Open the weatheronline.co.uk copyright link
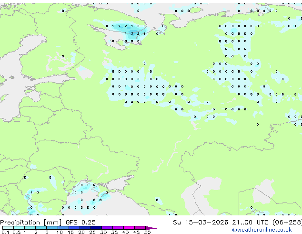The height and width of the screenshot is (234, 302). (x=262, y=230)
